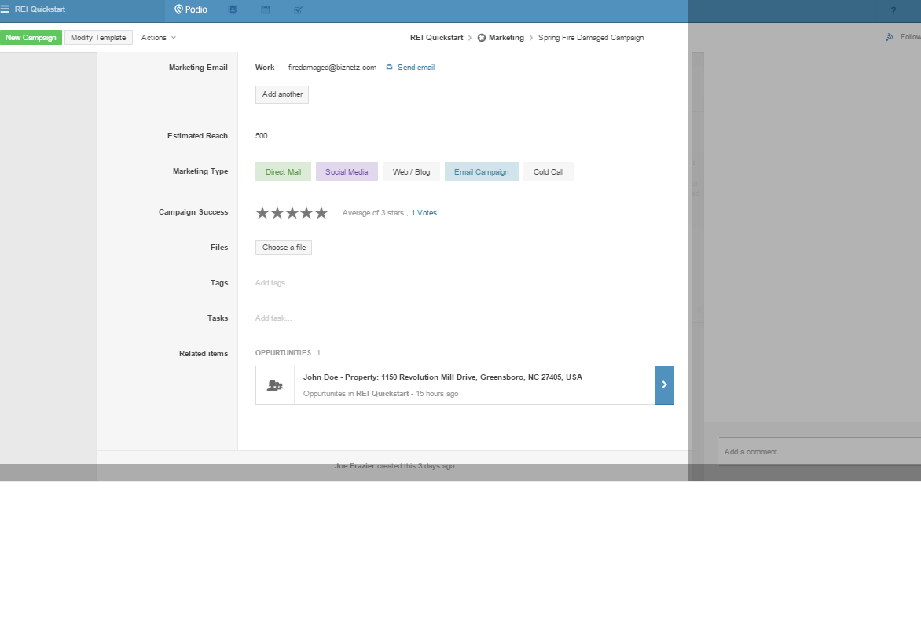Go to REI Quickstart in breadcrumb

[x=436, y=38]
